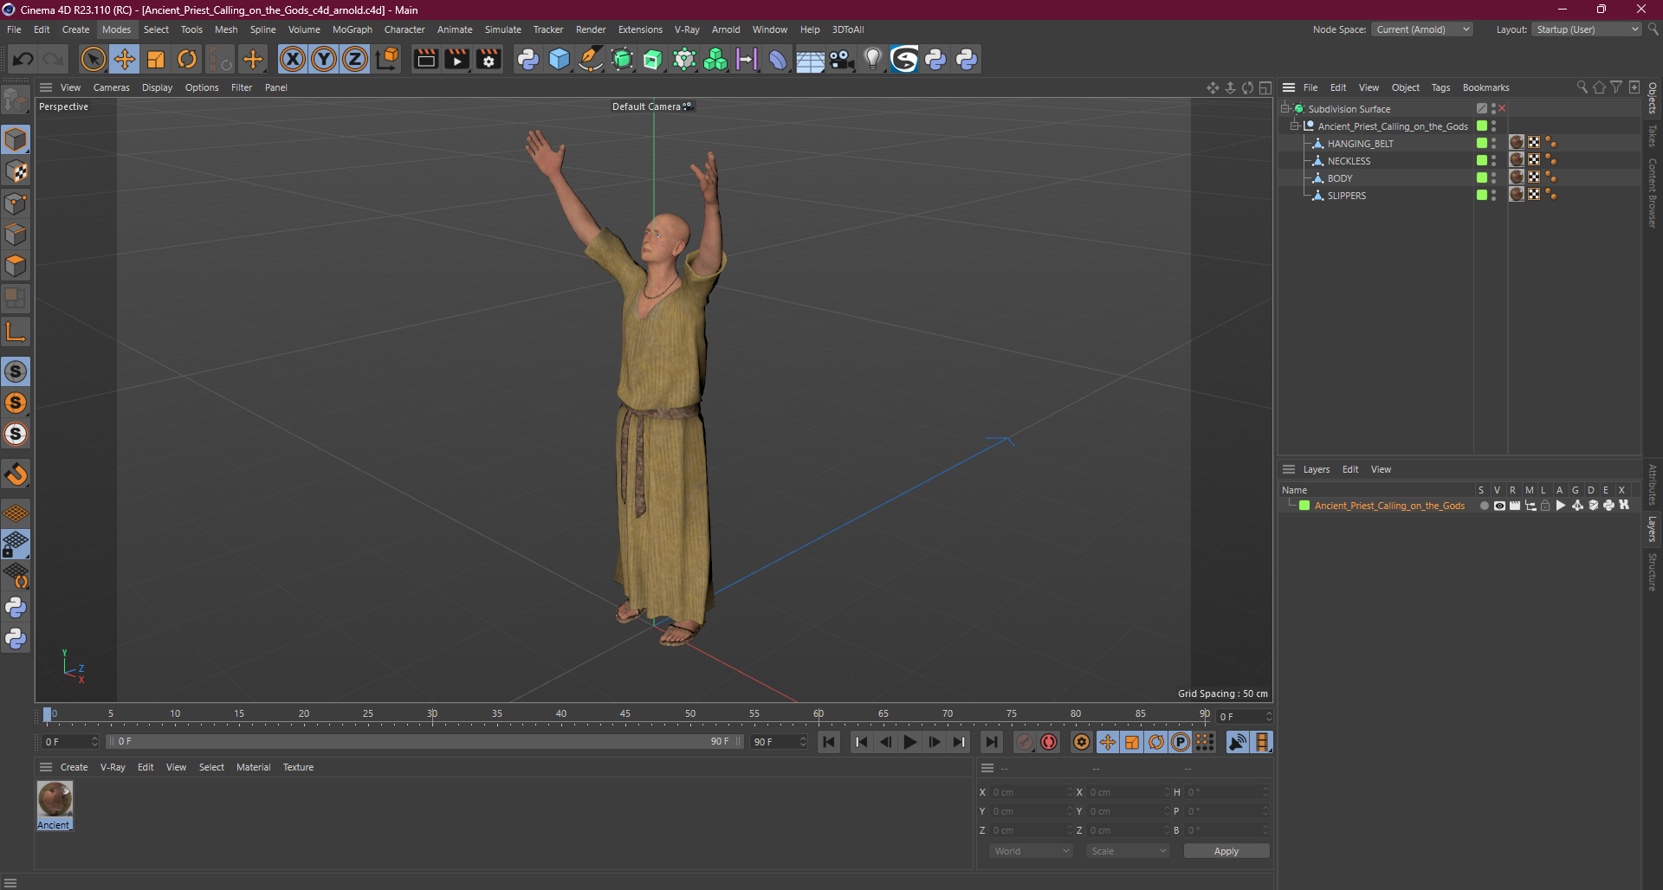Toggle layer visibility eye in Layers panel
Viewport: 1663px width, 890px height.
pos(1499,506)
